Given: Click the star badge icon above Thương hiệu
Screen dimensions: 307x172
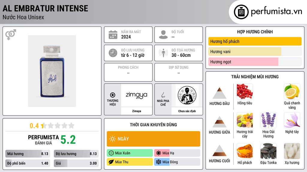Looking at the screenshot, I should 113,95.
